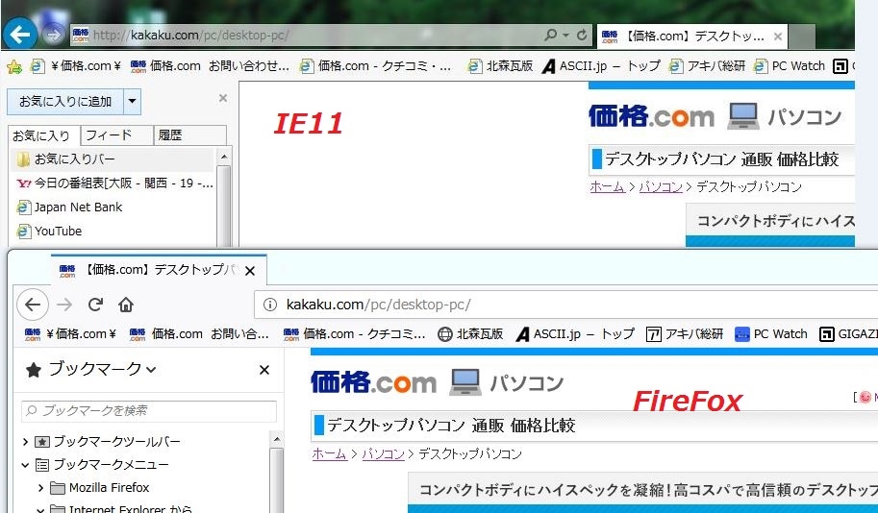Image resolution: width=878 pixels, height=513 pixels.
Task: Go back in the IE11 window
Action: (19, 35)
